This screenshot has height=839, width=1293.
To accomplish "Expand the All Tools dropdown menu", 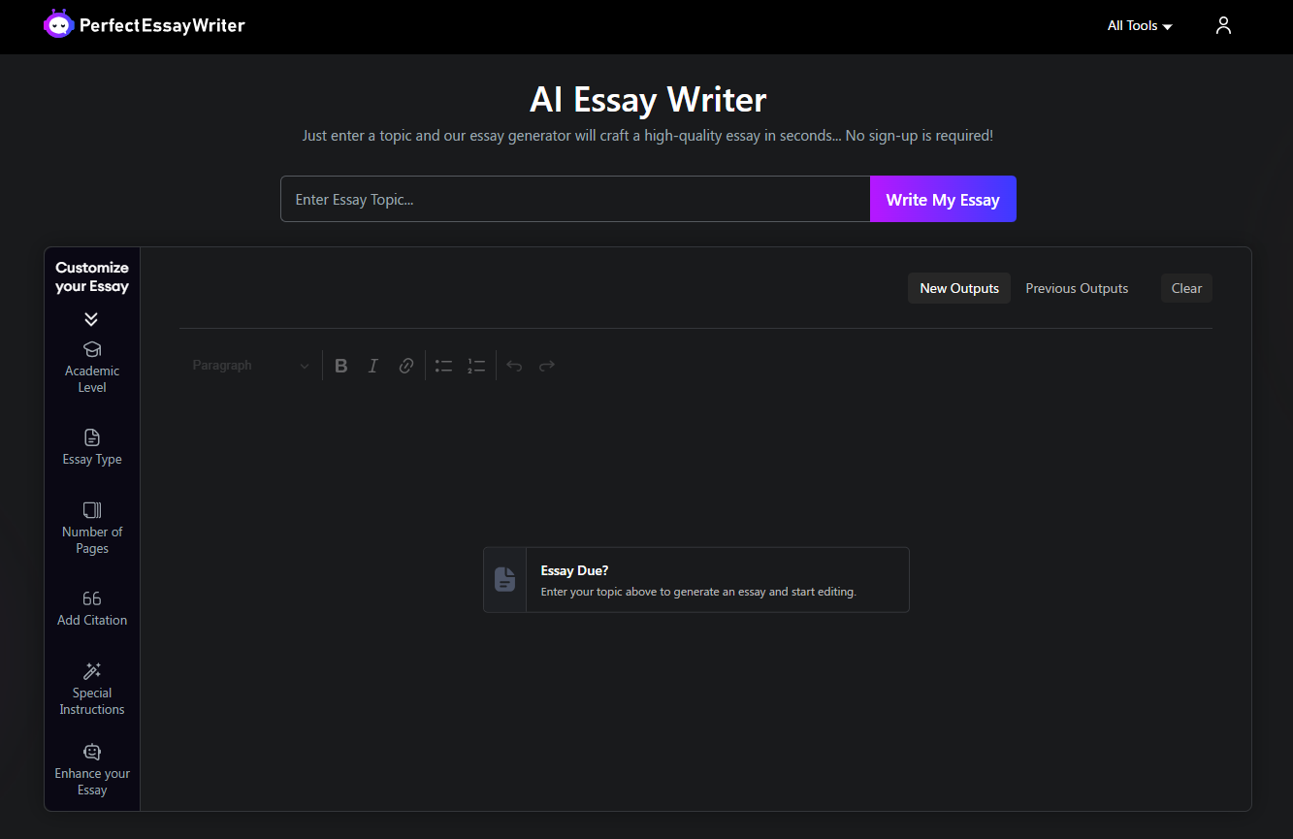I will [1140, 26].
